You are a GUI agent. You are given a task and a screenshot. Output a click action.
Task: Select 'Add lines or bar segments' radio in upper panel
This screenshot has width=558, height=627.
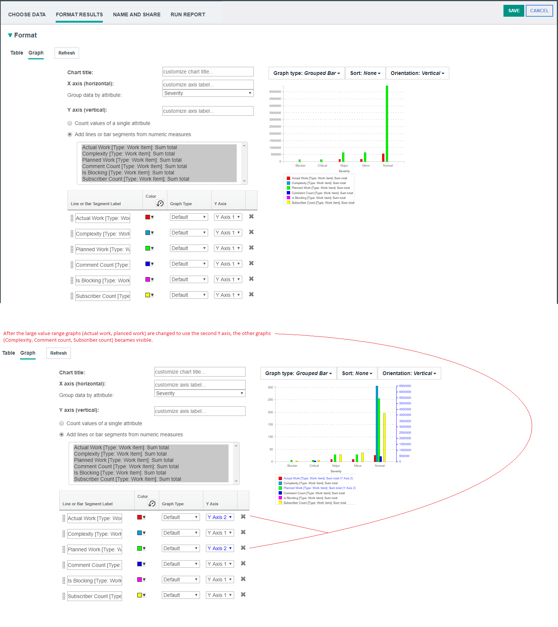point(70,135)
